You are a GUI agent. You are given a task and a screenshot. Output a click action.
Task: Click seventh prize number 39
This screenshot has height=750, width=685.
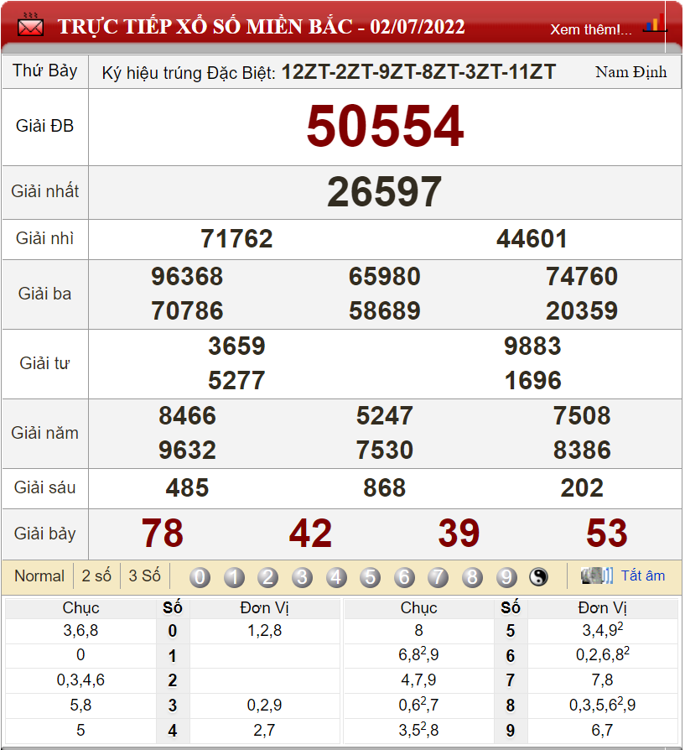coord(459,534)
